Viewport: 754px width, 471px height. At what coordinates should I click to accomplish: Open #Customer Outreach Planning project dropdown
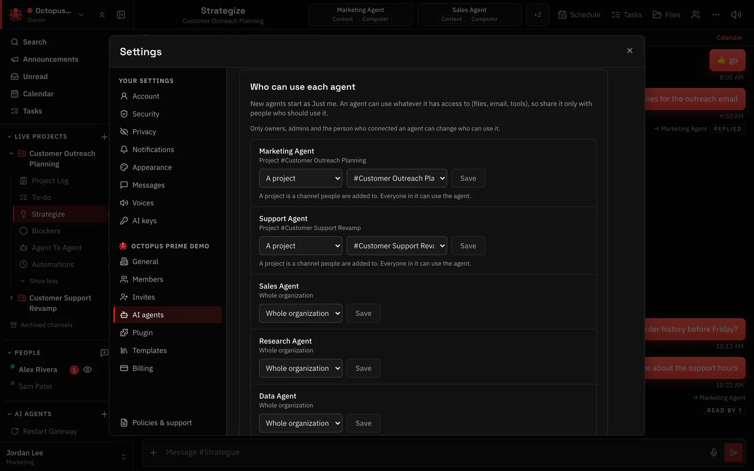click(397, 178)
